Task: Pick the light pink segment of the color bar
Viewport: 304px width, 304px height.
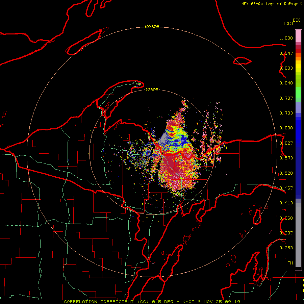Action: point(298,36)
